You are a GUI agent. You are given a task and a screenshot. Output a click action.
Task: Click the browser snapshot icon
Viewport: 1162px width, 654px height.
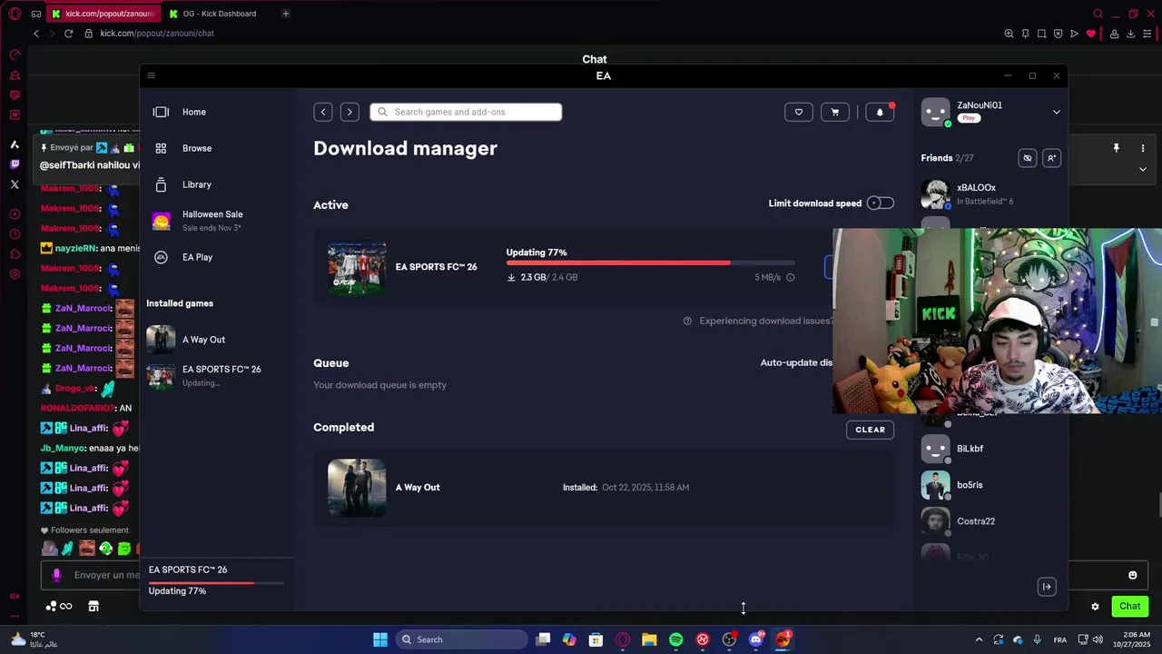pos(1041,34)
